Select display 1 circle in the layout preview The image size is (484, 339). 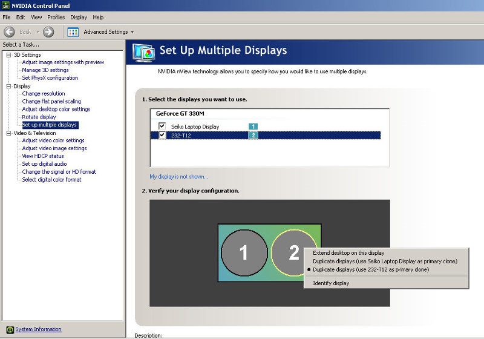[x=244, y=252]
